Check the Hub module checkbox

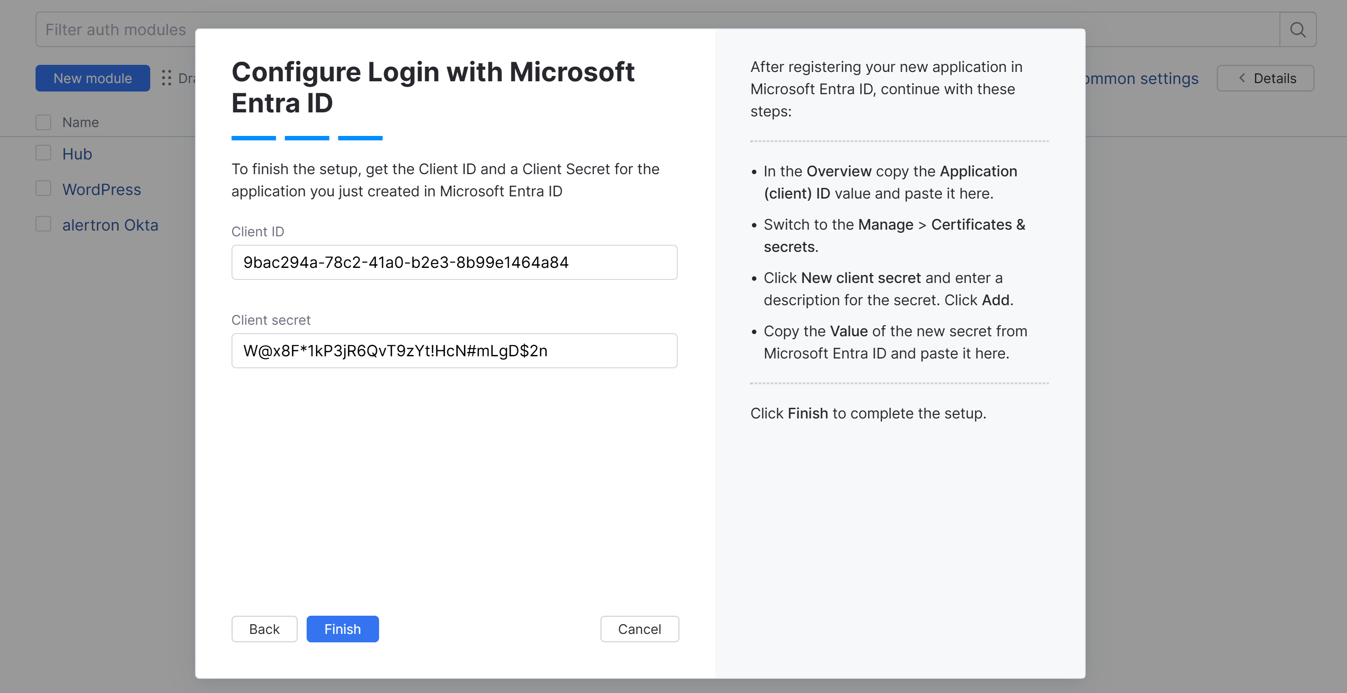[x=44, y=153]
